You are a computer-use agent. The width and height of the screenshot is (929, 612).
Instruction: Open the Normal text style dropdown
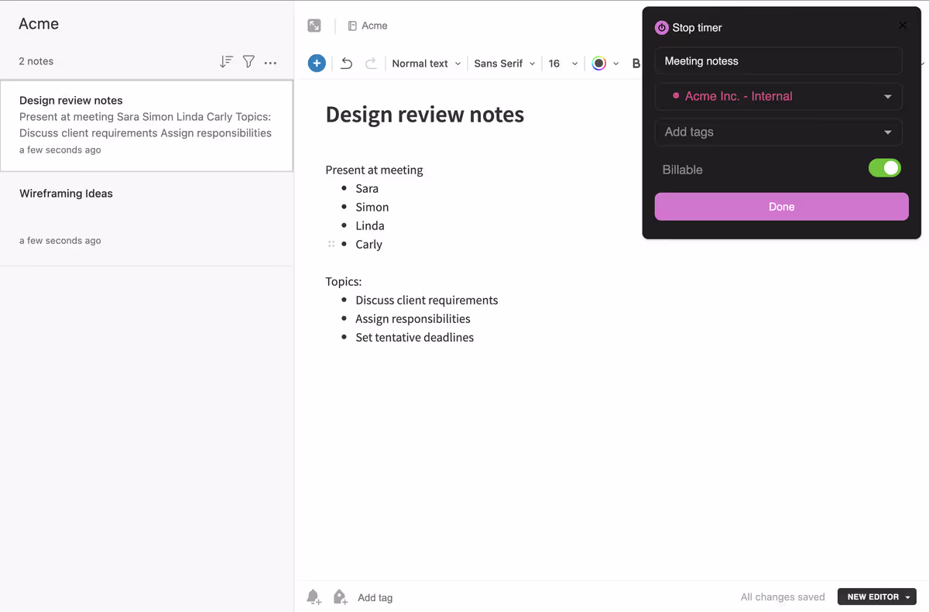click(x=427, y=64)
